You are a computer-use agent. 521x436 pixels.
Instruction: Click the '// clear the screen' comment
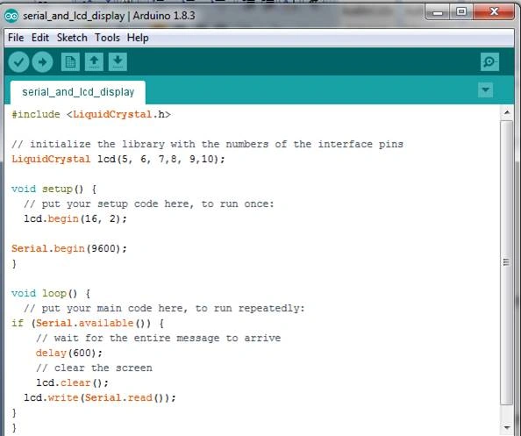(x=94, y=368)
